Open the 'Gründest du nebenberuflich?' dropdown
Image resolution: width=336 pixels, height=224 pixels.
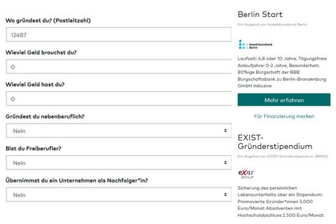pyautogui.click(x=119, y=131)
